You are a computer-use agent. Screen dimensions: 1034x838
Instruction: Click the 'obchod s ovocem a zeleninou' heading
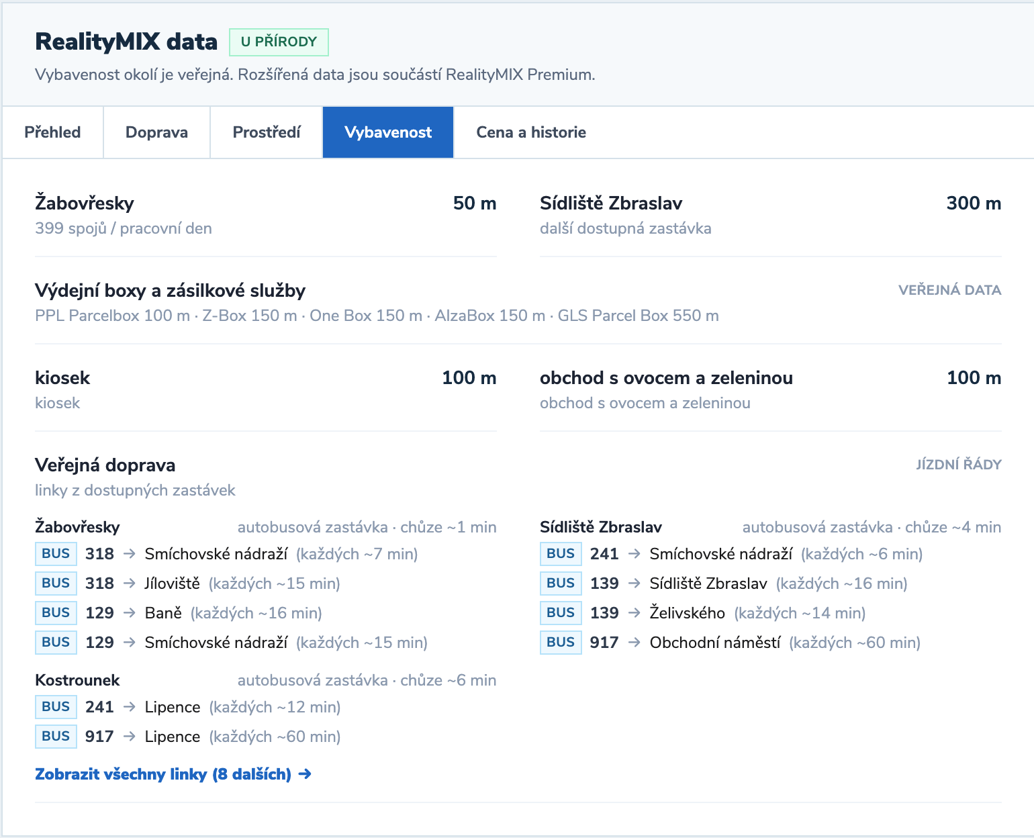pos(666,378)
